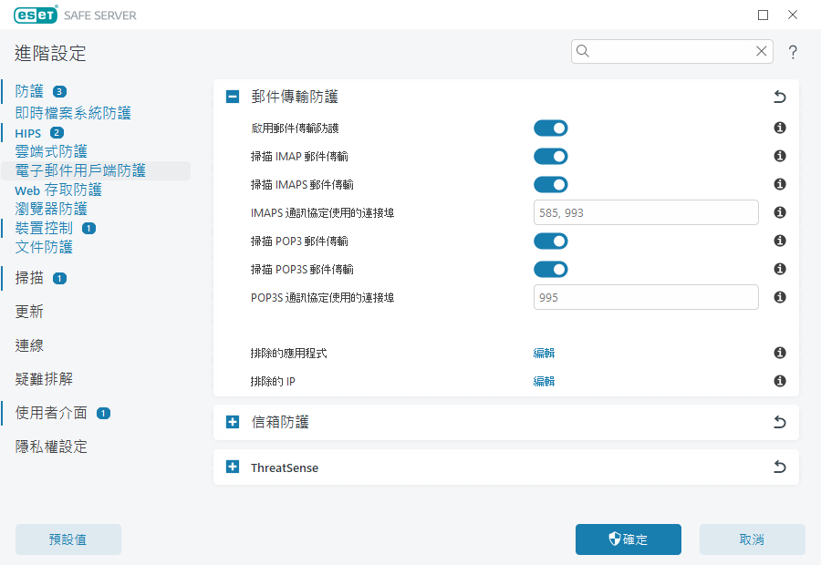Turn off 掃描 POP3 郵件傳輸
The height and width of the screenshot is (565, 821).
pos(550,241)
